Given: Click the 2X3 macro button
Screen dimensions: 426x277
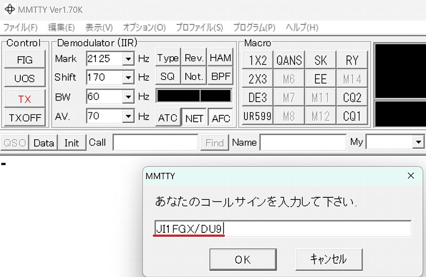Looking at the screenshot, I should point(257,79).
